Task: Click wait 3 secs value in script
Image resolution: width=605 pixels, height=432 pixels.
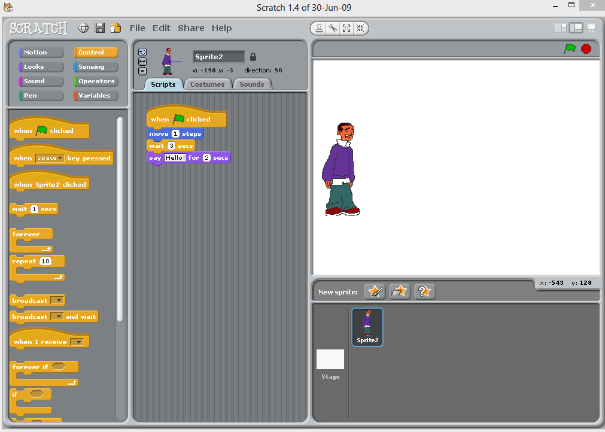Action: [x=171, y=146]
